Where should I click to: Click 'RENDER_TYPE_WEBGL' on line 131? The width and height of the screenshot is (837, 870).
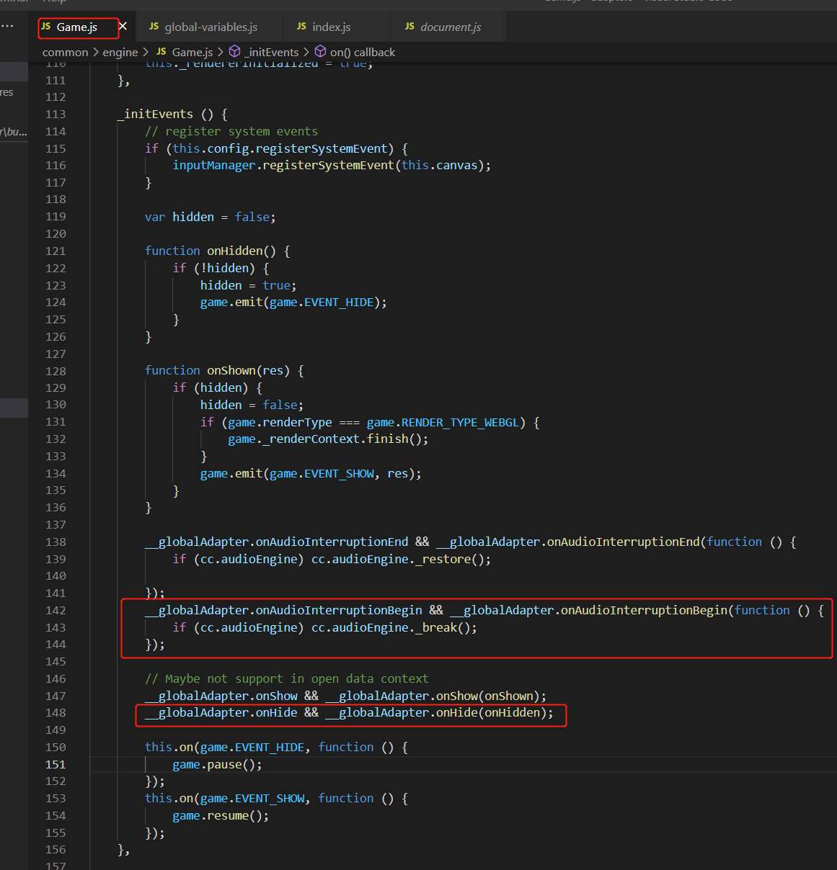(460, 423)
